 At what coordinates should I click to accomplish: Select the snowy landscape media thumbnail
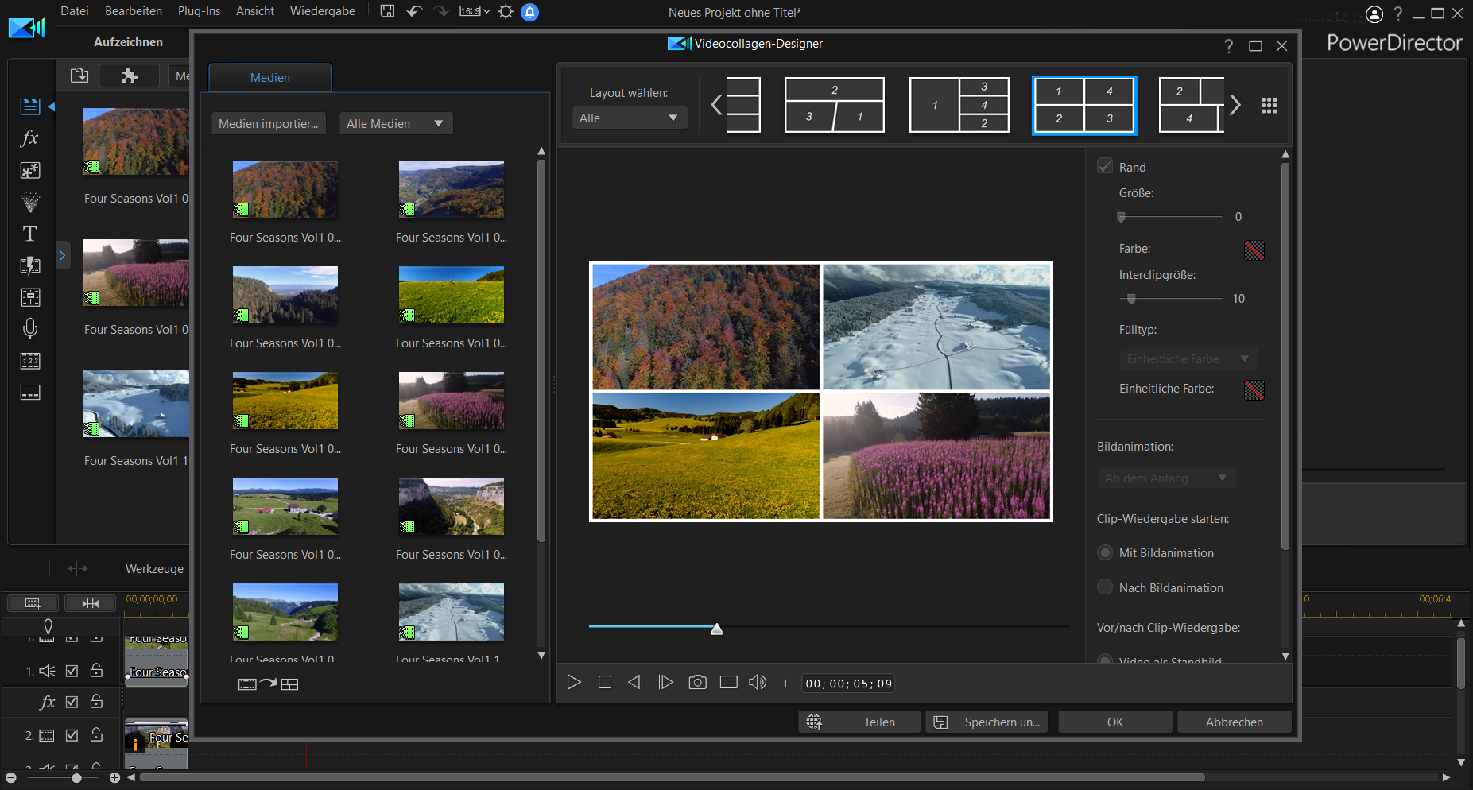[452, 612]
